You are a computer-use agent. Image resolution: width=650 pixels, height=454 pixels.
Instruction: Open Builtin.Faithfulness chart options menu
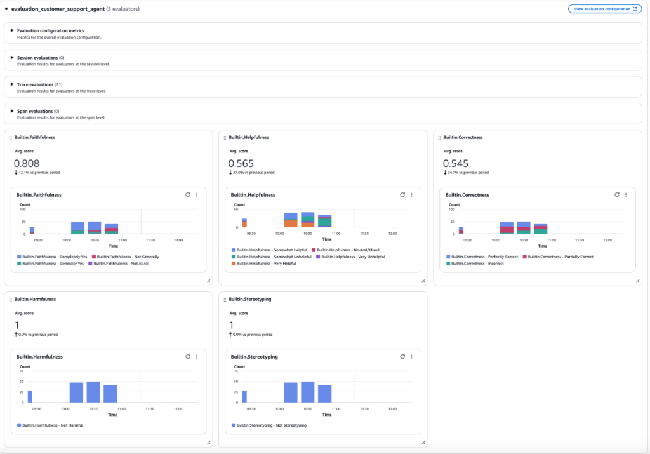tap(197, 196)
